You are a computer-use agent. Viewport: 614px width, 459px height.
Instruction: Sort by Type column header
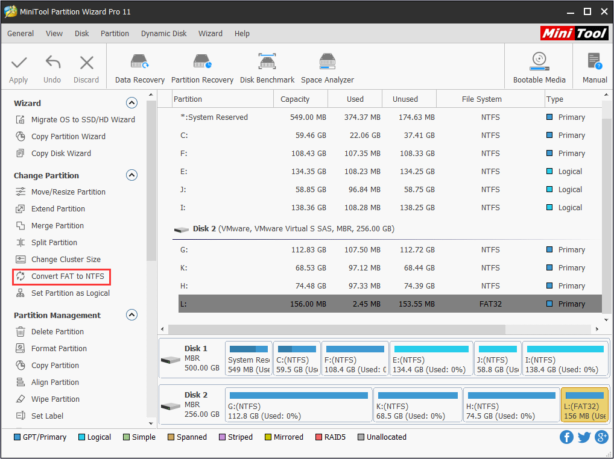coord(573,99)
